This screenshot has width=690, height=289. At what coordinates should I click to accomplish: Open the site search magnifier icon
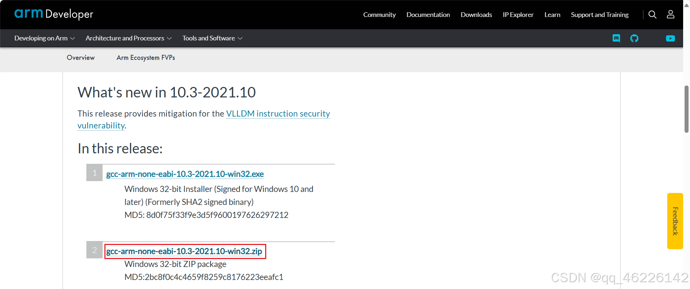click(x=652, y=14)
